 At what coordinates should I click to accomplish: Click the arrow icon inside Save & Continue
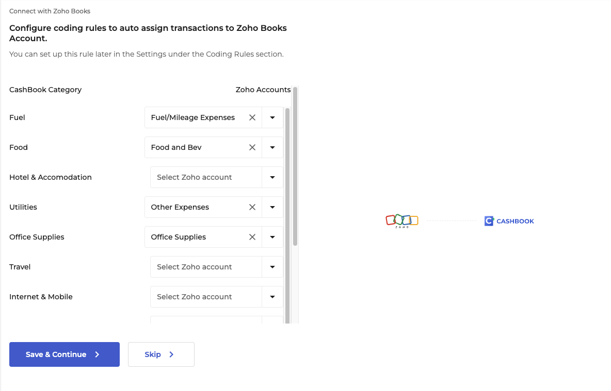pyautogui.click(x=97, y=354)
